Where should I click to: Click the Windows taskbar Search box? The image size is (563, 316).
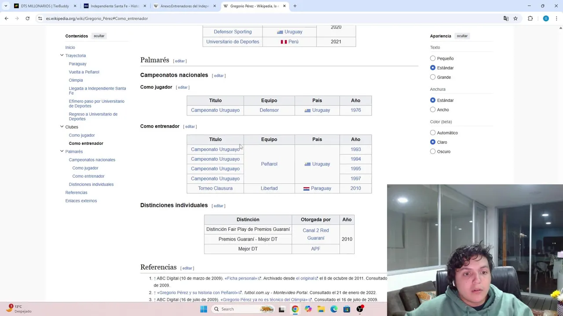pyautogui.click(x=243, y=309)
